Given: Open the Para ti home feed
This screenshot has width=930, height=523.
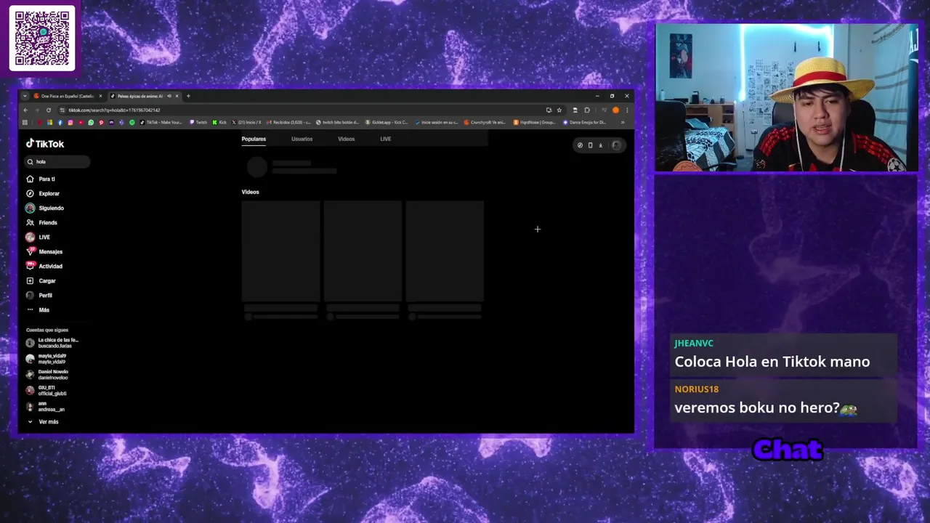Looking at the screenshot, I should (x=41, y=179).
